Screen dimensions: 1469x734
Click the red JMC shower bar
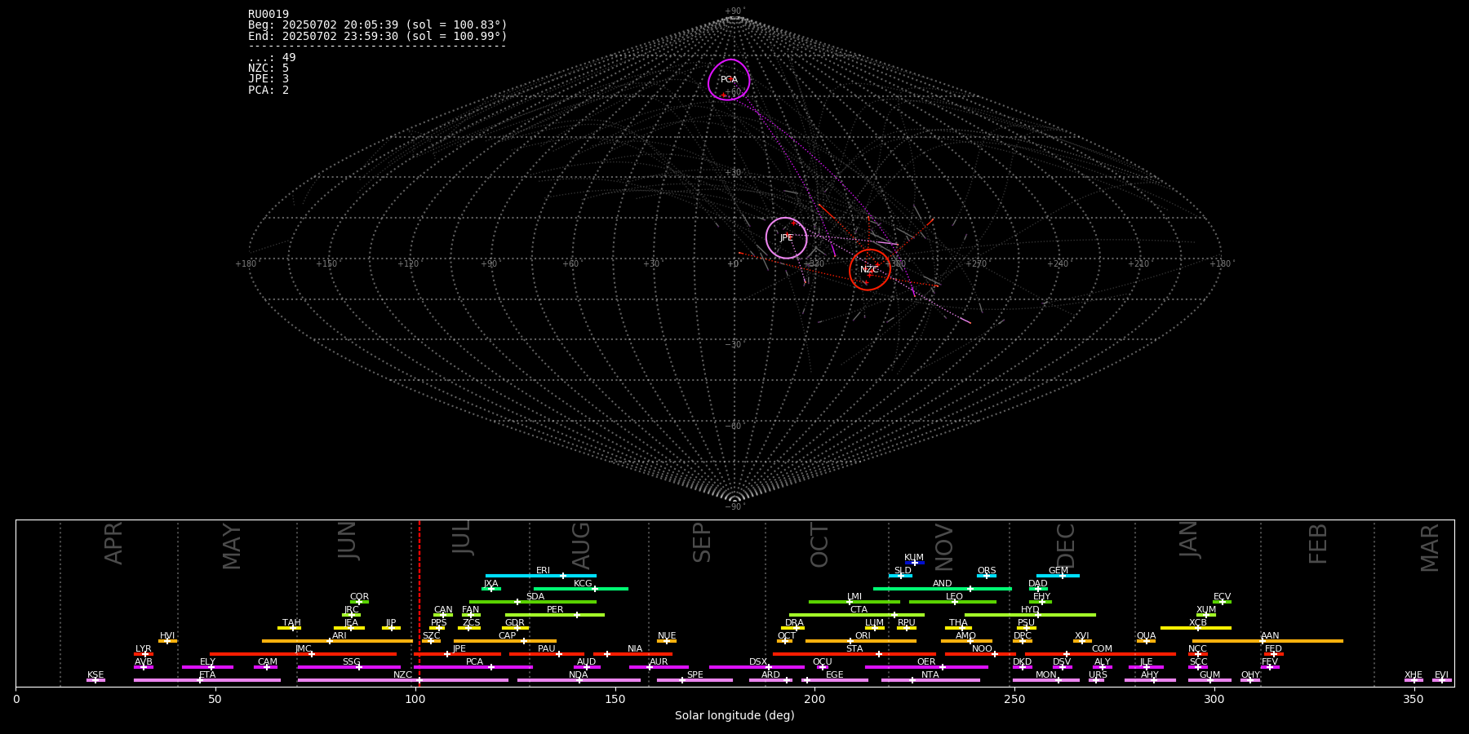pos(304,654)
